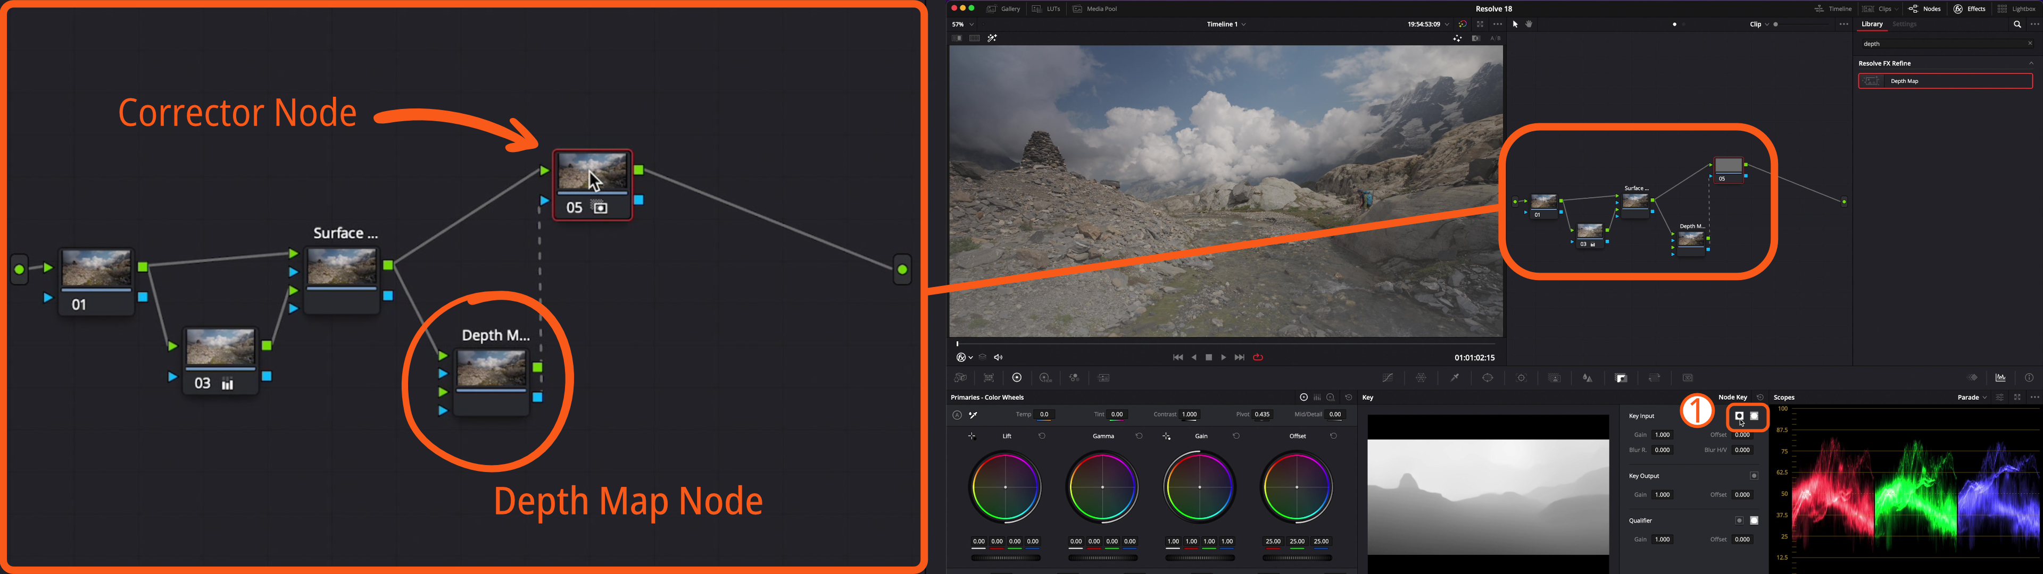Adjust the Lift color wheel
Image resolution: width=2043 pixels, height=574 pixels.
tap(1006, 487)
